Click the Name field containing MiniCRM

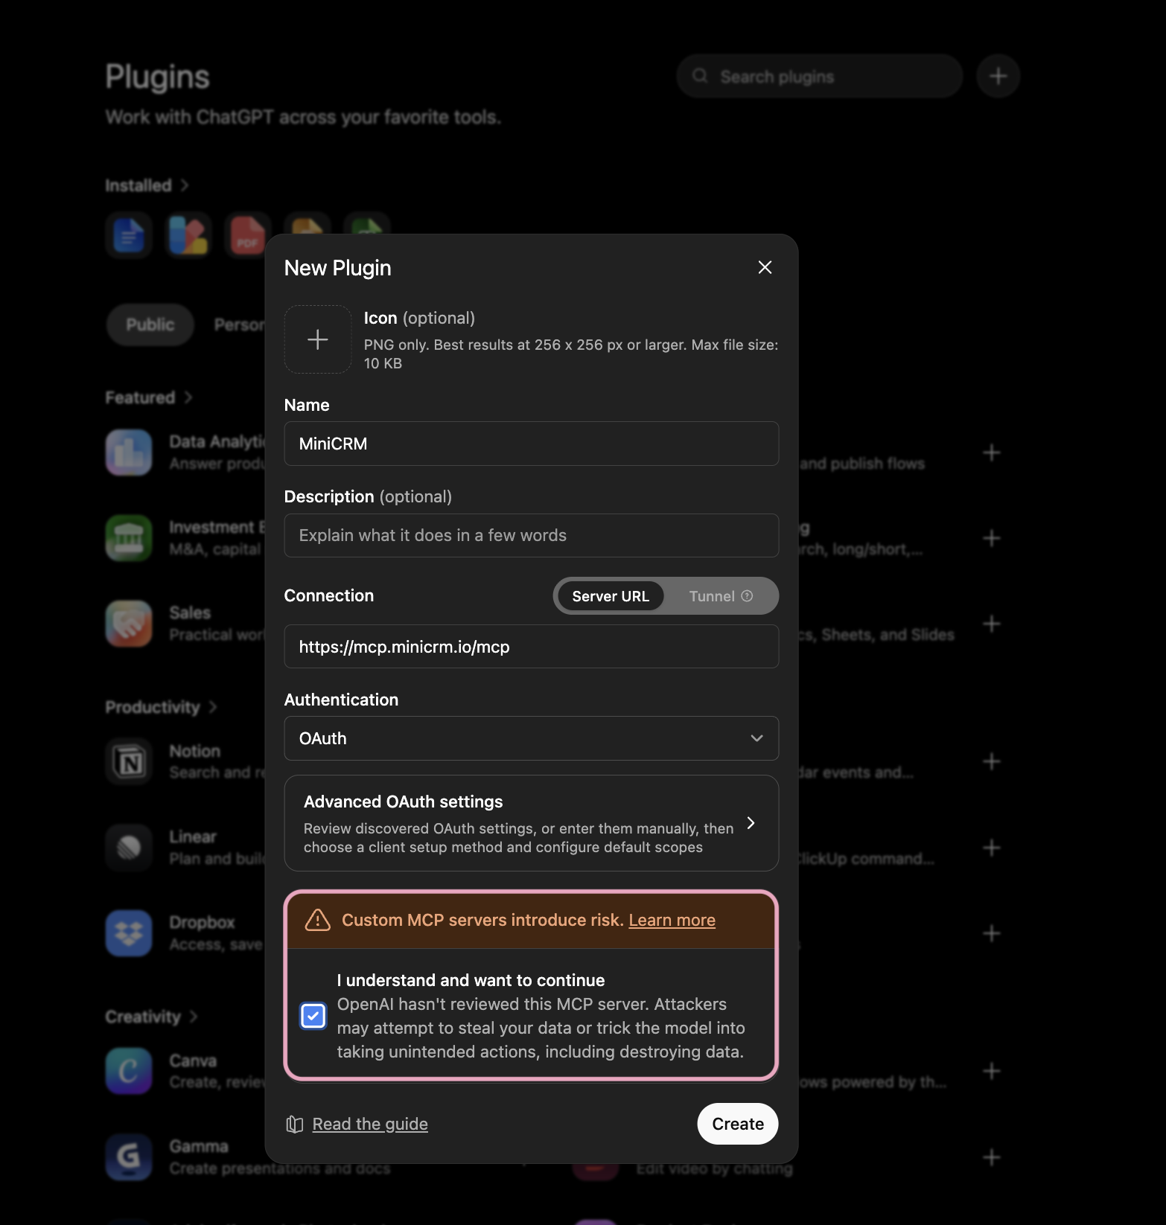pos(532,444)
